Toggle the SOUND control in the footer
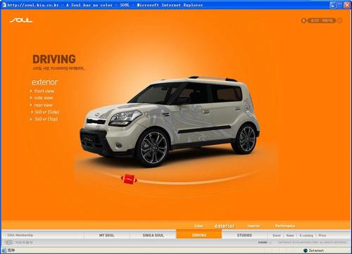The image size is (352, 254). pyautogui.click(x=265, y=243)
